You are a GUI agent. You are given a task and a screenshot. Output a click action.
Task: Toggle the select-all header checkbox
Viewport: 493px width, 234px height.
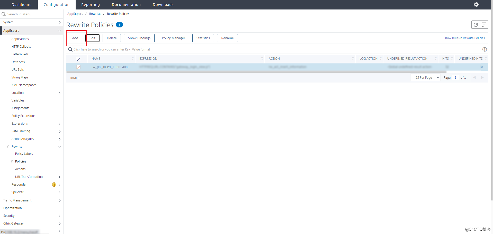(78, 59)
